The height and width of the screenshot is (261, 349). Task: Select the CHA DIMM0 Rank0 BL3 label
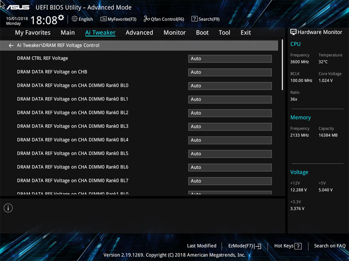coord(73,126)
